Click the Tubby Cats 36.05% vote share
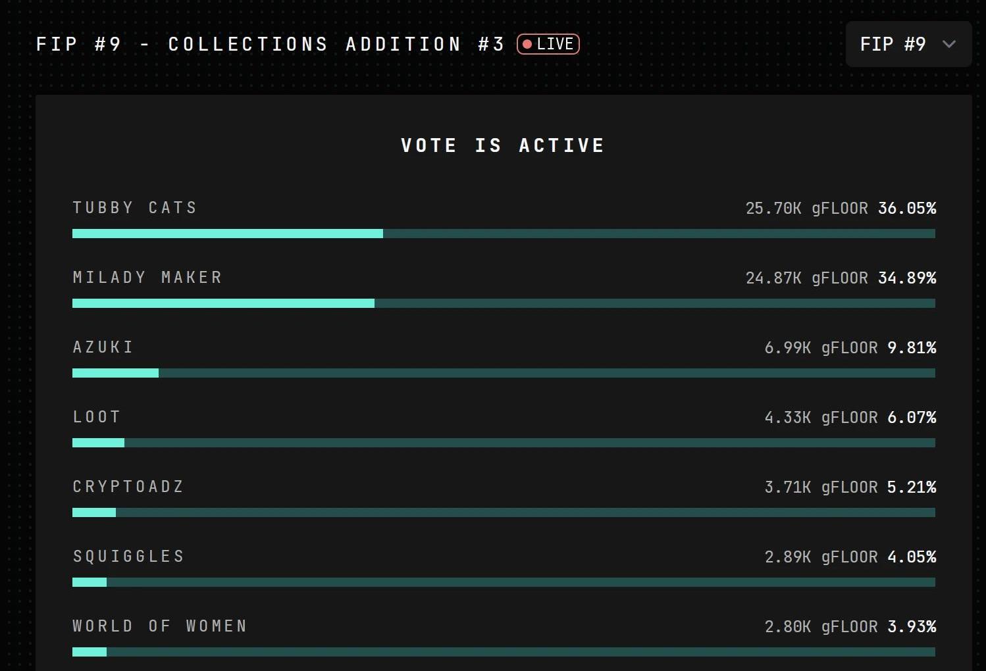The height and width of the screenshot is (671, 986). 907,209
